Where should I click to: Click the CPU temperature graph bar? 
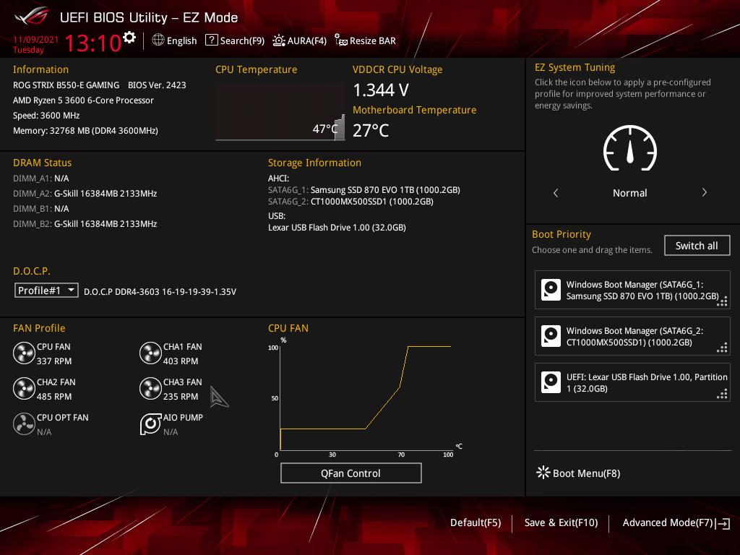pyautogui.click(x=340, y=126)
